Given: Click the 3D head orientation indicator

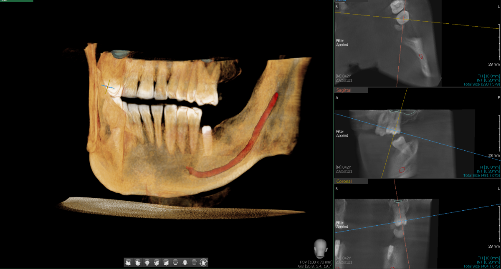Looking at the screenshot, I should click(x=320, y=249).
